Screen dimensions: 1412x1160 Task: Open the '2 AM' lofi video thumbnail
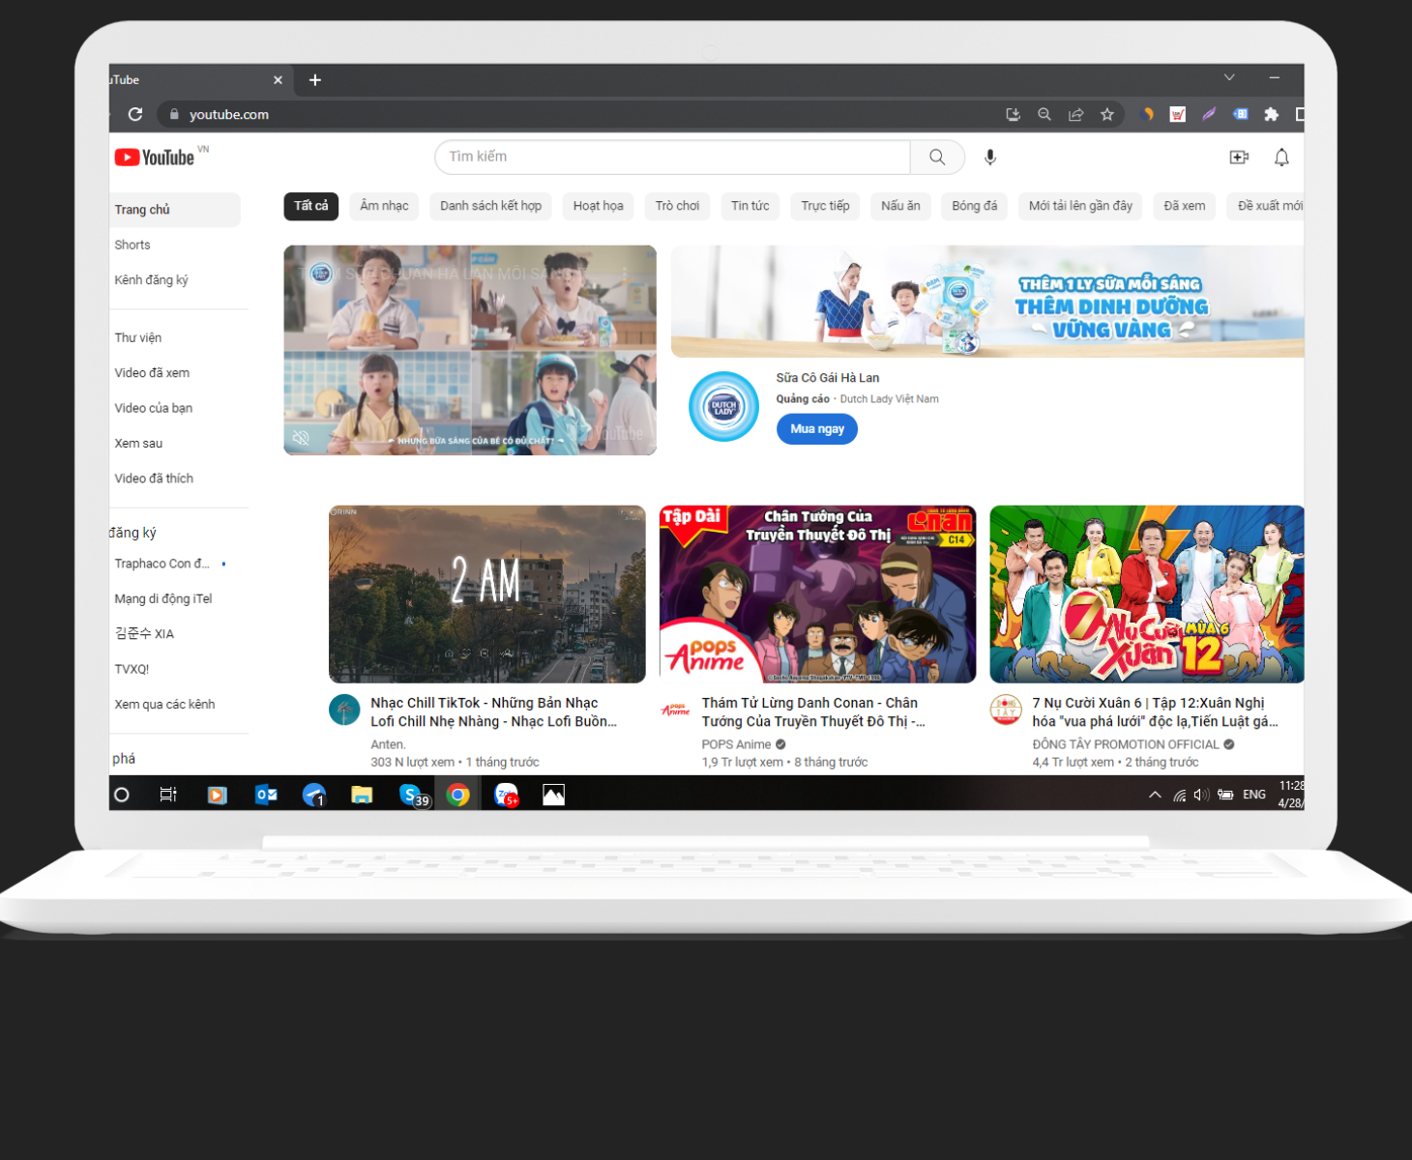coord(486,594)
